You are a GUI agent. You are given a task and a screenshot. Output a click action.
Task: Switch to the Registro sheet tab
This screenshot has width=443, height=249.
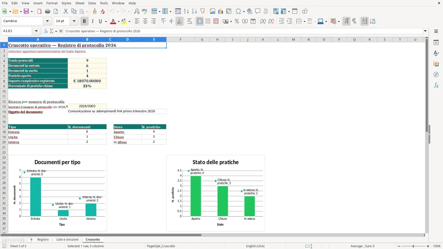43,240
